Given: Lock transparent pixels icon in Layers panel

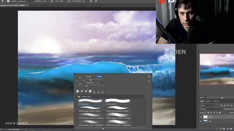Looking at the screenshot, I should coord(208,113).
